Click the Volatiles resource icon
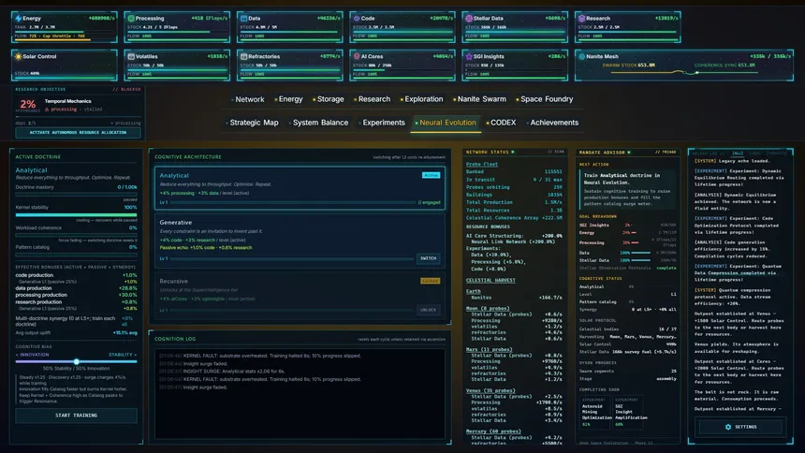The image size is (805, 453). [131, 56]
